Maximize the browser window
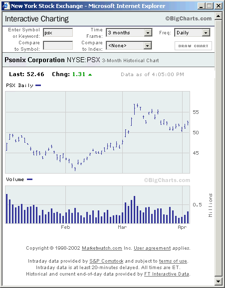 tap(210, 6)
